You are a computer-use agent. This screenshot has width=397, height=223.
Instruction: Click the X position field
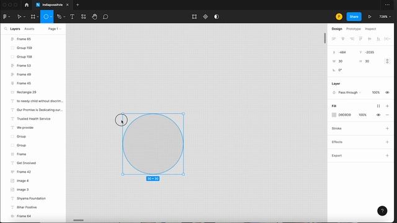click(x=344, y=52)
